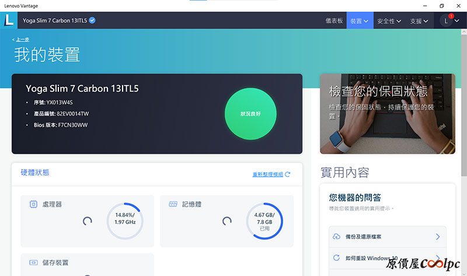This screenshot has height=276, width=467.
Task: Minimize the Lenovo Vantage window
Action: (425, 6)
